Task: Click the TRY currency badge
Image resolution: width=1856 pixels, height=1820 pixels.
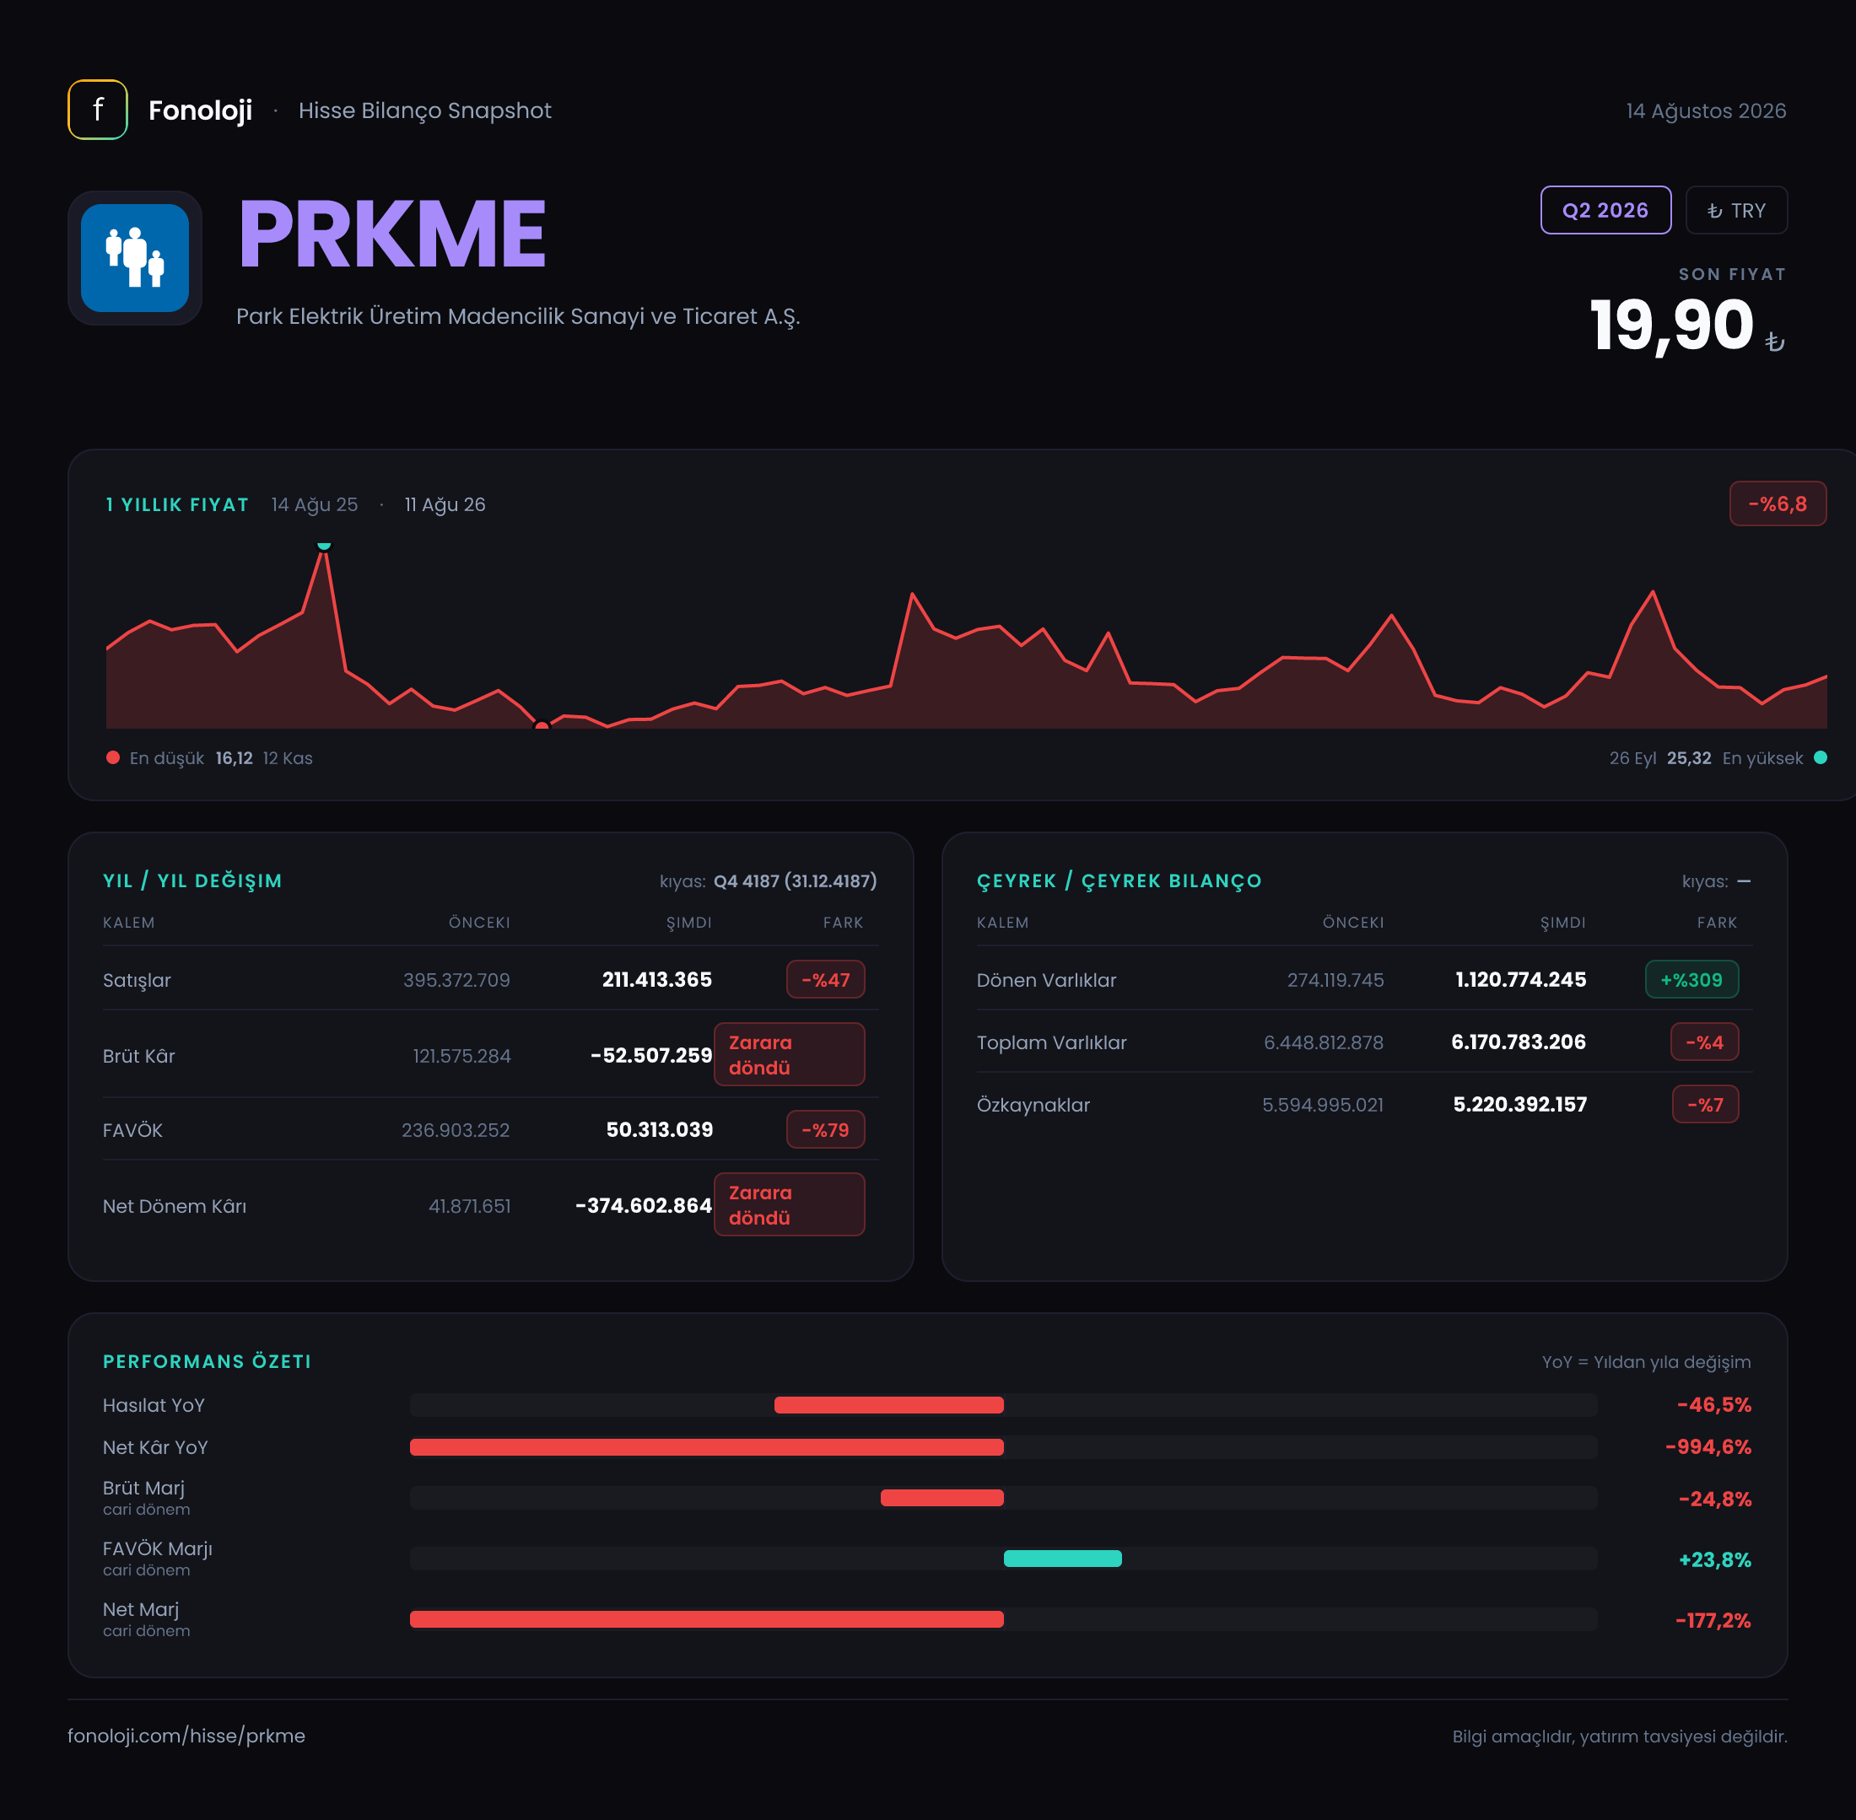Action: point(1735,210)
